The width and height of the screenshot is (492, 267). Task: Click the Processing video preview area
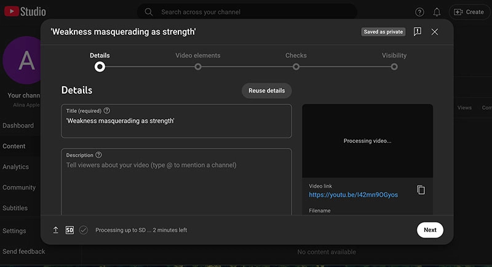(367, 141)
